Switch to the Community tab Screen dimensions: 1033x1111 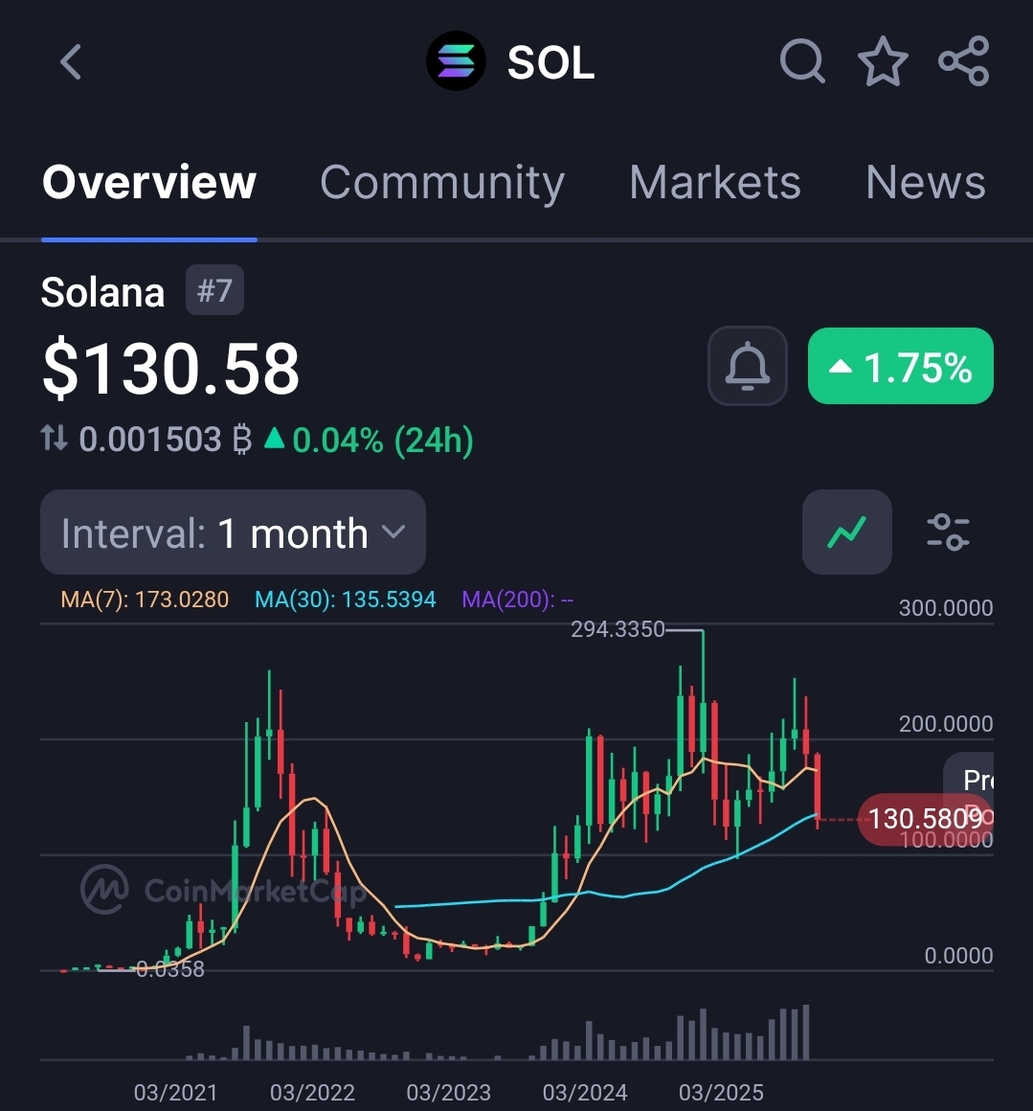[x=441, y=182]
